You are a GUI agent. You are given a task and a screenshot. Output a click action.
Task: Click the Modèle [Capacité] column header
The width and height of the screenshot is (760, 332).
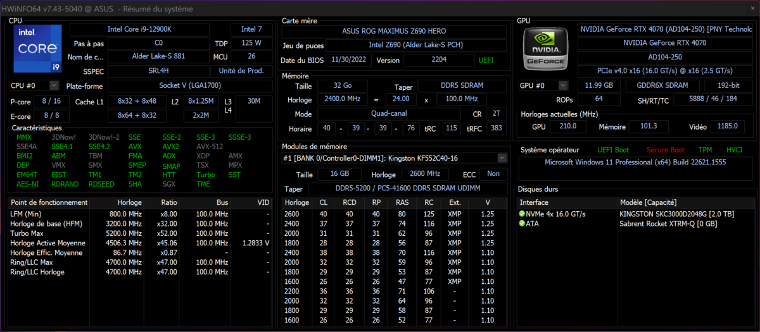685,202
